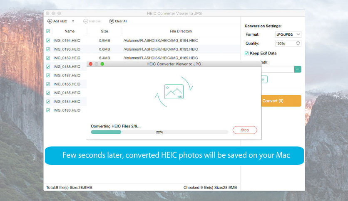
Task: Click the output path browse button
Action: (x=298, y=69)
